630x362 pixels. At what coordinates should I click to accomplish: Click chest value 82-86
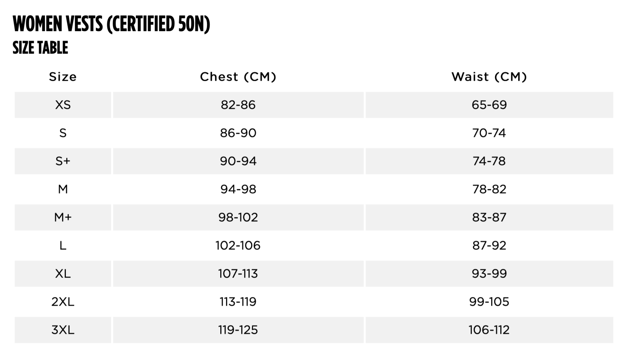click(x=238, y=105)
